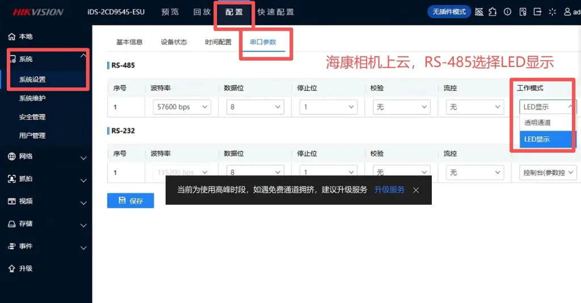Switch to 基本信息 tab
This screenshot has height=303, width=581.
(129, 42)
